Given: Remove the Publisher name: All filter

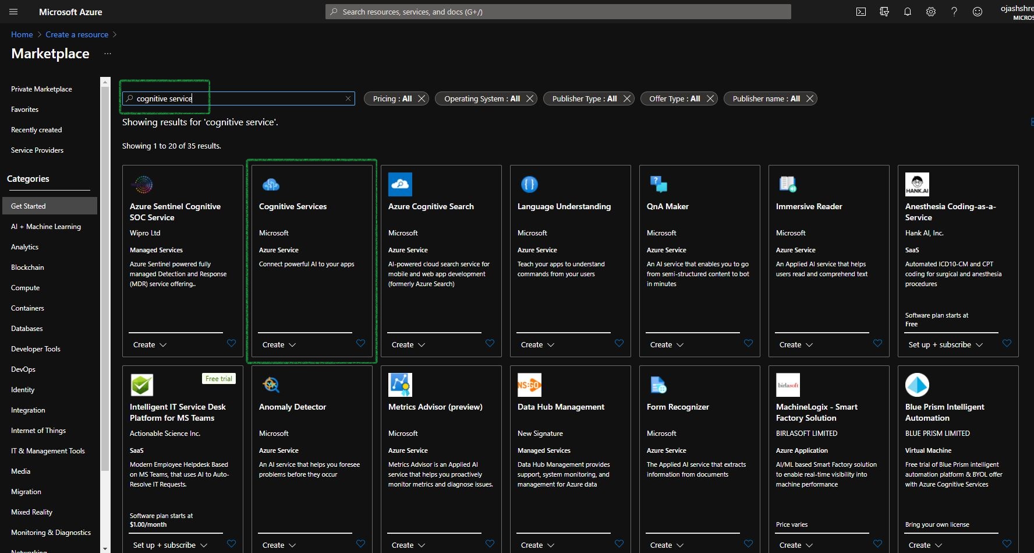Looking at the screenshot, I should click(810, 98).
